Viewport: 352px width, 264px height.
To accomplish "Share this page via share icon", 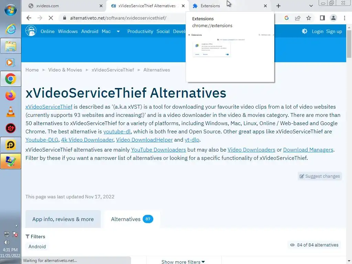I will point(298,18).
